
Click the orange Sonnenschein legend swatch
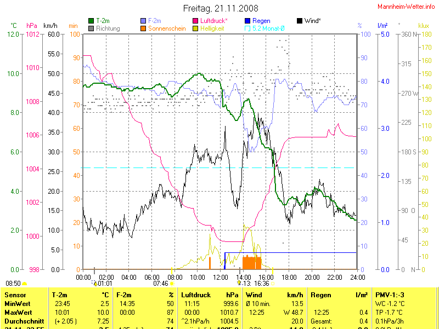pyautogui.click(x=143, y=28)
